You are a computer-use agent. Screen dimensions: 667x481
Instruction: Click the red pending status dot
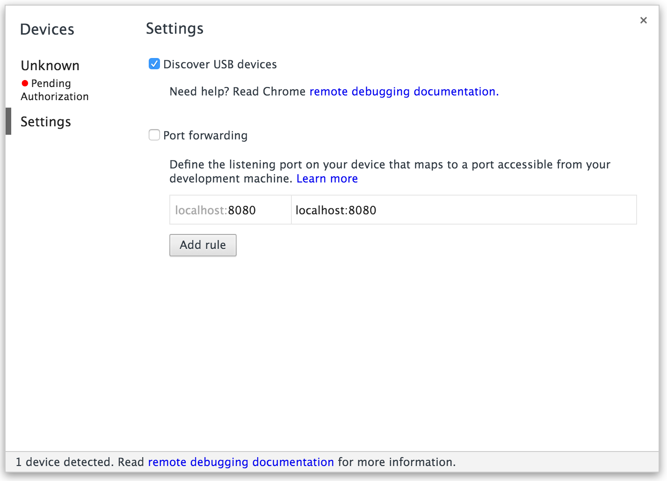pos(25,83)
